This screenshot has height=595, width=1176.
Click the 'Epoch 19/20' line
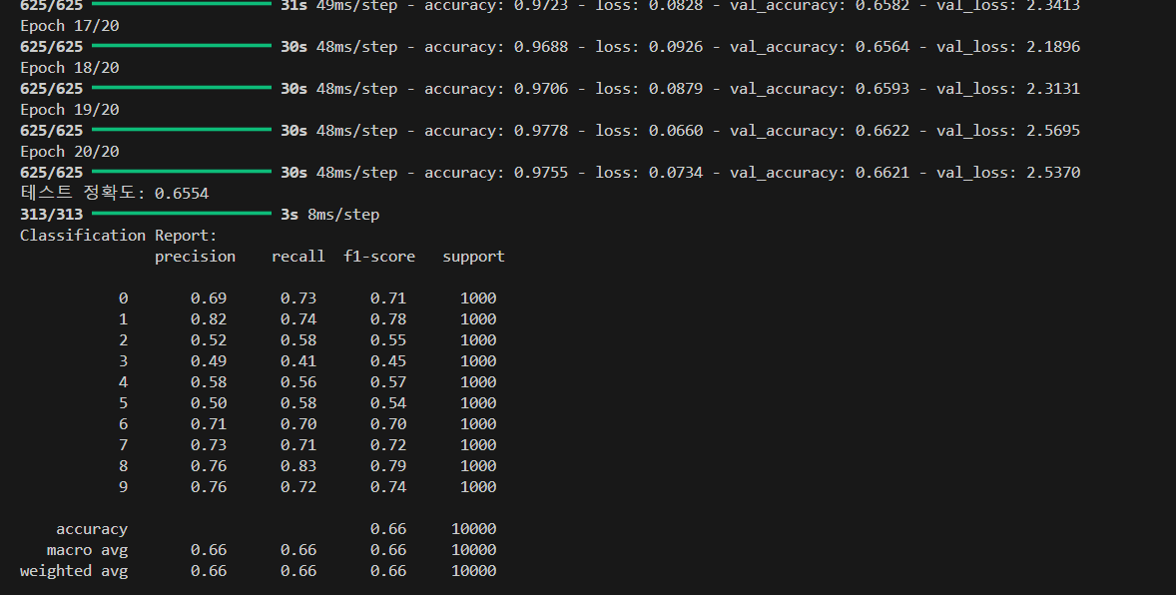[x=69, y=110]
